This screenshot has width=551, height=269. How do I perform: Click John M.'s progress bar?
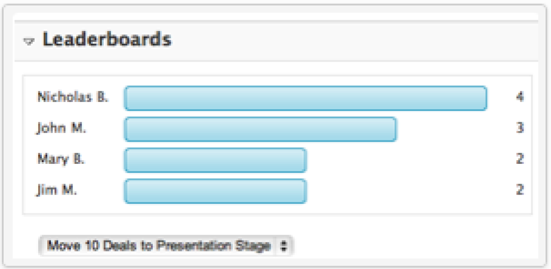(x=260, y=129)
